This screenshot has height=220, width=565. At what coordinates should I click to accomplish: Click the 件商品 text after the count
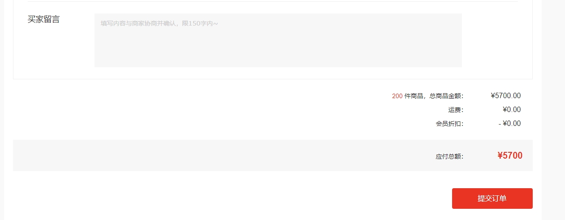click(x=414, y=96)
